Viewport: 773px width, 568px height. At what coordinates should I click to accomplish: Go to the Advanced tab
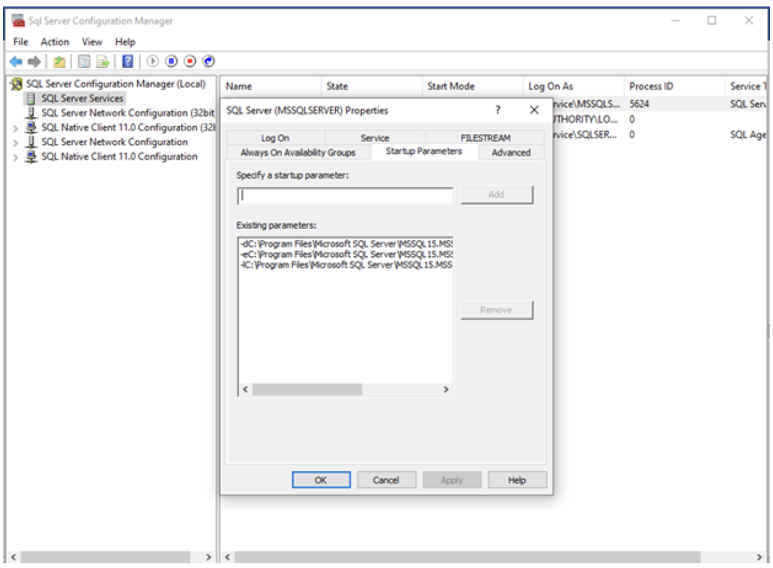(511, 153)
